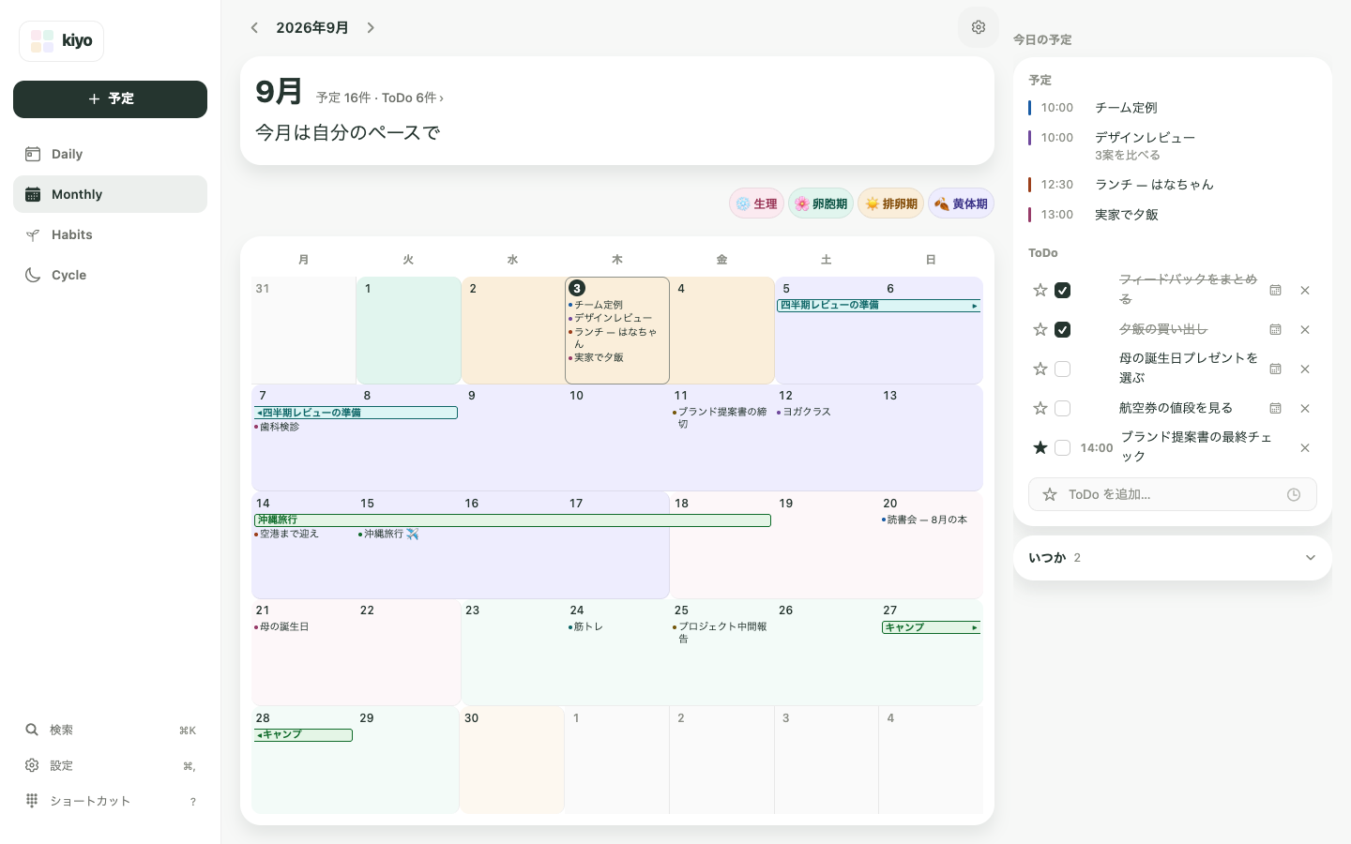This screenshot has height=844, width=1351.
Task: Open the 沖縄旅行 multi-day event bar
Action: 512,520
